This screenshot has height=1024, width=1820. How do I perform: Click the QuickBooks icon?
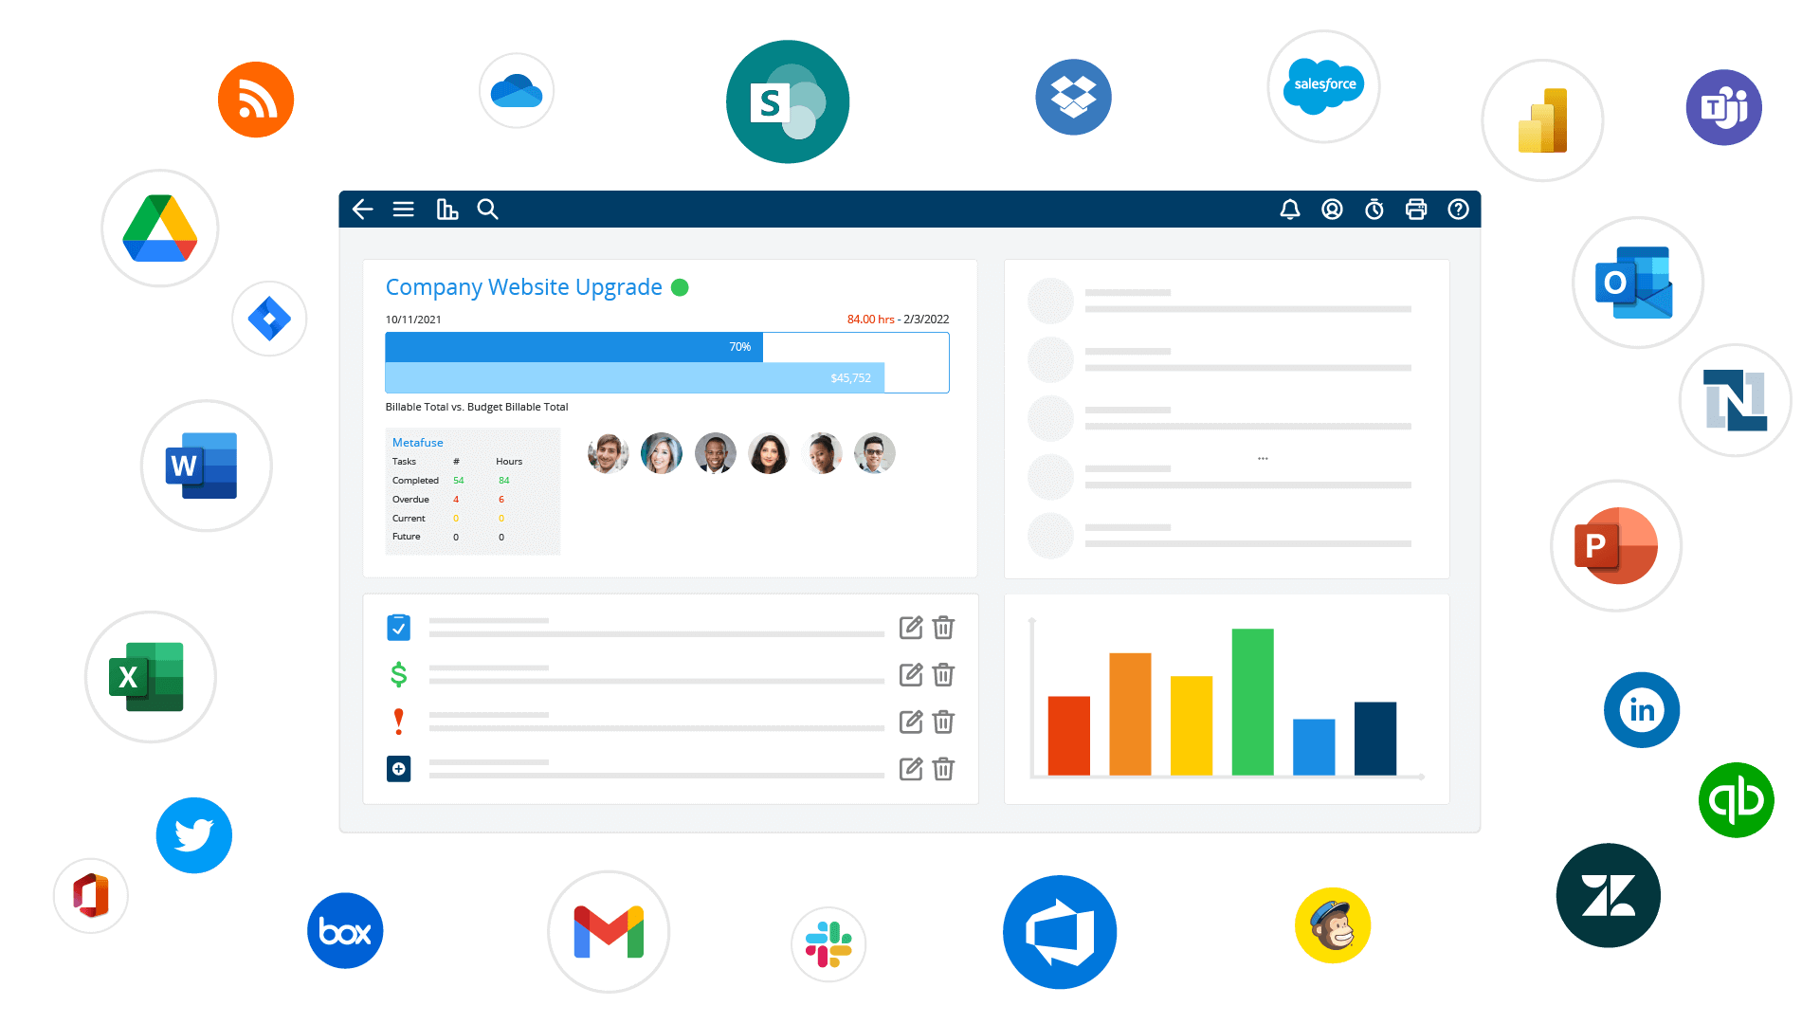pyautogui.click(x=1737, y=800)
